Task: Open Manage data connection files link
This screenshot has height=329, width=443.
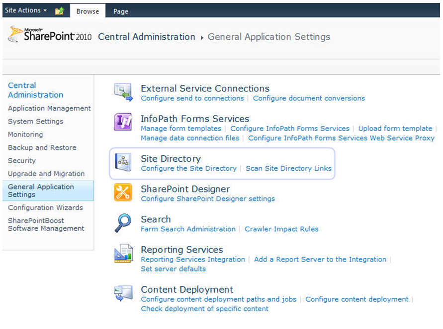Action: pyautogui.click(x=190, y=138)
